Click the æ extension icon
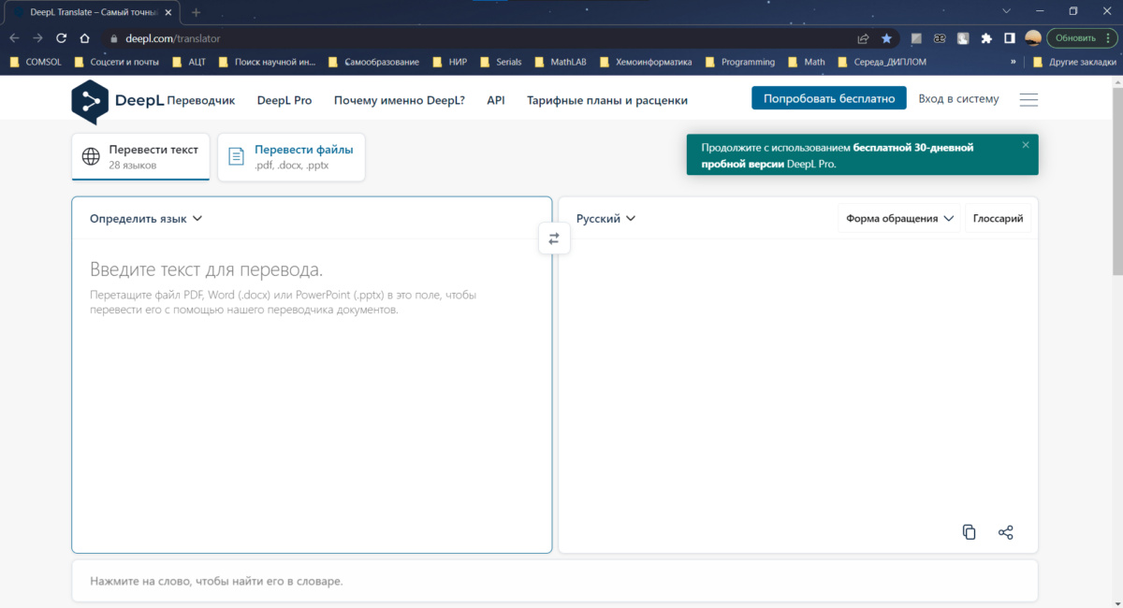The width and height of the screenshot is (1123, 608). pos(940,38)
